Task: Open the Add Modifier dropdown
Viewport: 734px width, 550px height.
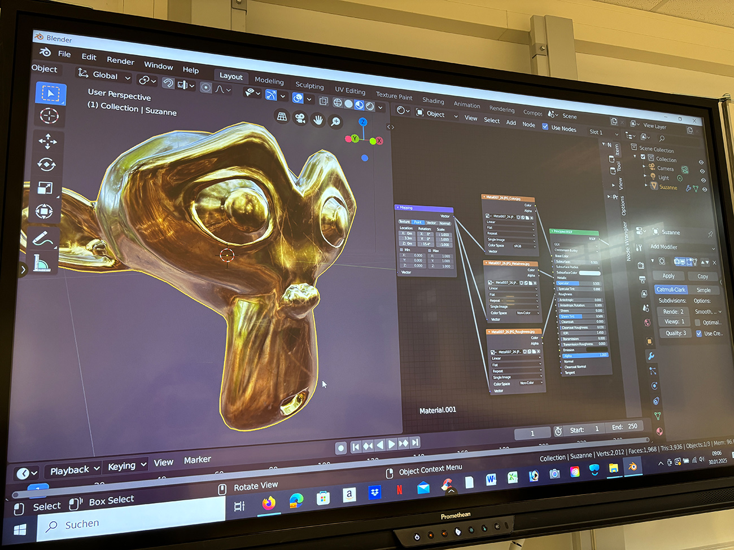Action: [x=683, y=248]
